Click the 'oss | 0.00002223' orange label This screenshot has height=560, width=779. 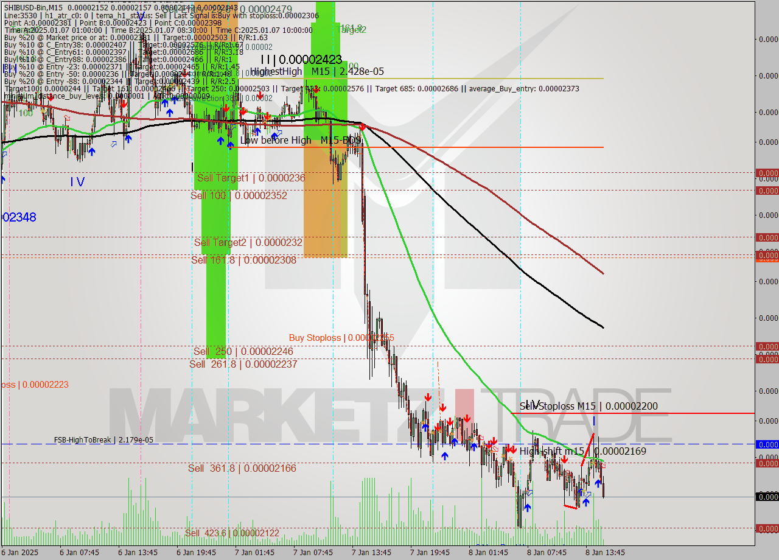click(x=34, y=385)
